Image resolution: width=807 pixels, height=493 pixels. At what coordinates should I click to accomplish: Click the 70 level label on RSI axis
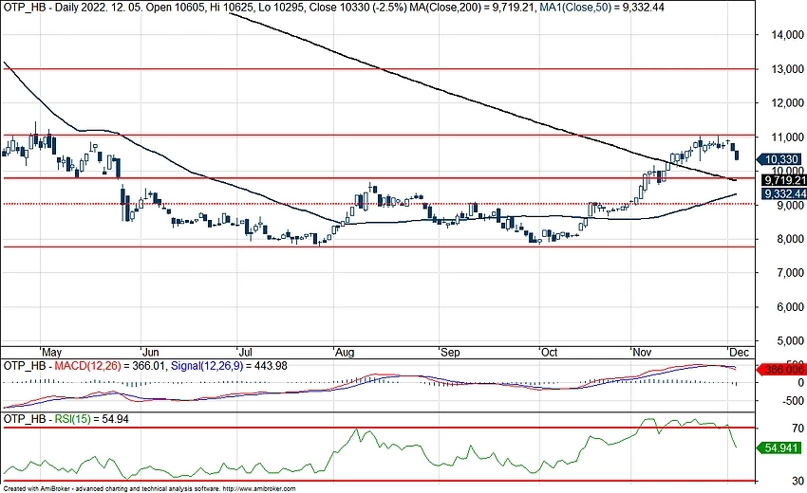[x=771, y=429]
